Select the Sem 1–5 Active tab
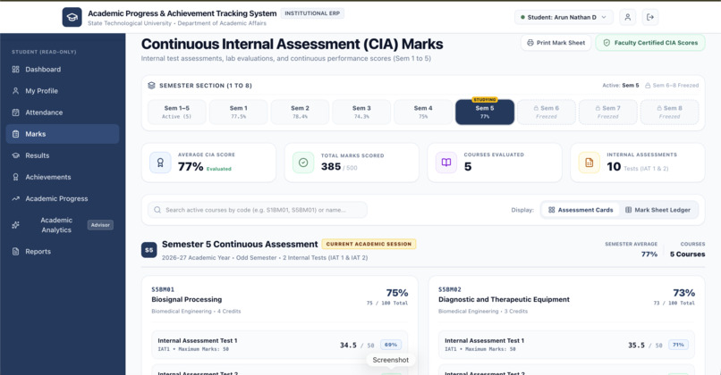The width and height of the screenshot is (721, 375). pyautogui.click(x=176, y=112)
